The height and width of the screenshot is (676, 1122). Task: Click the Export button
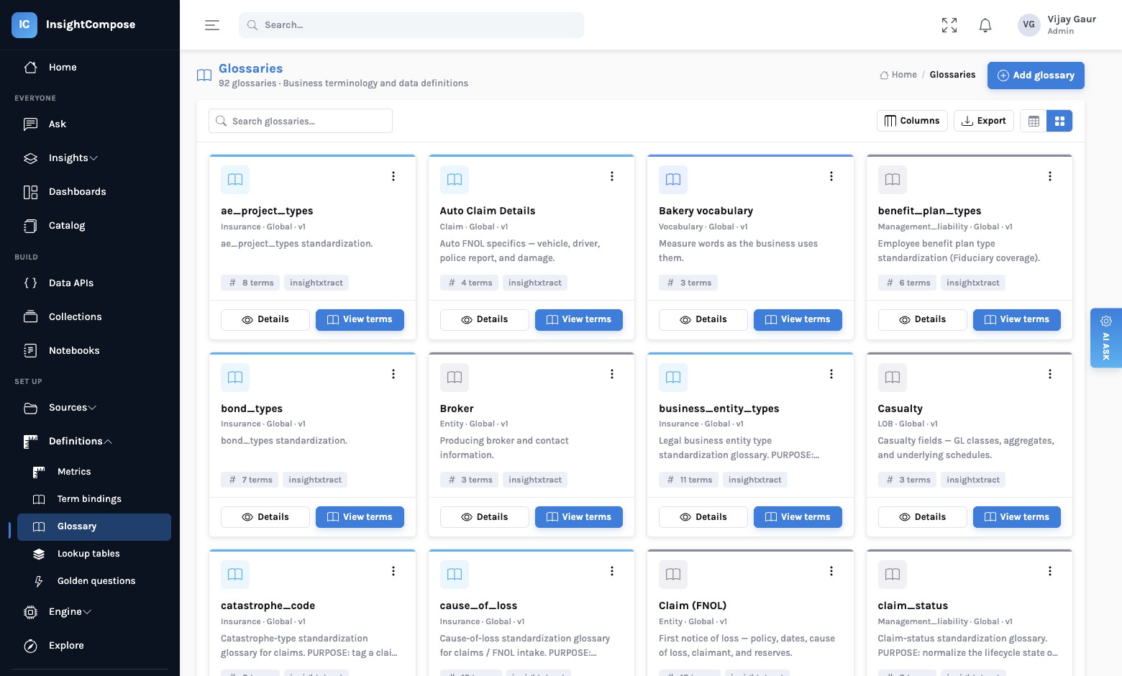984,121
